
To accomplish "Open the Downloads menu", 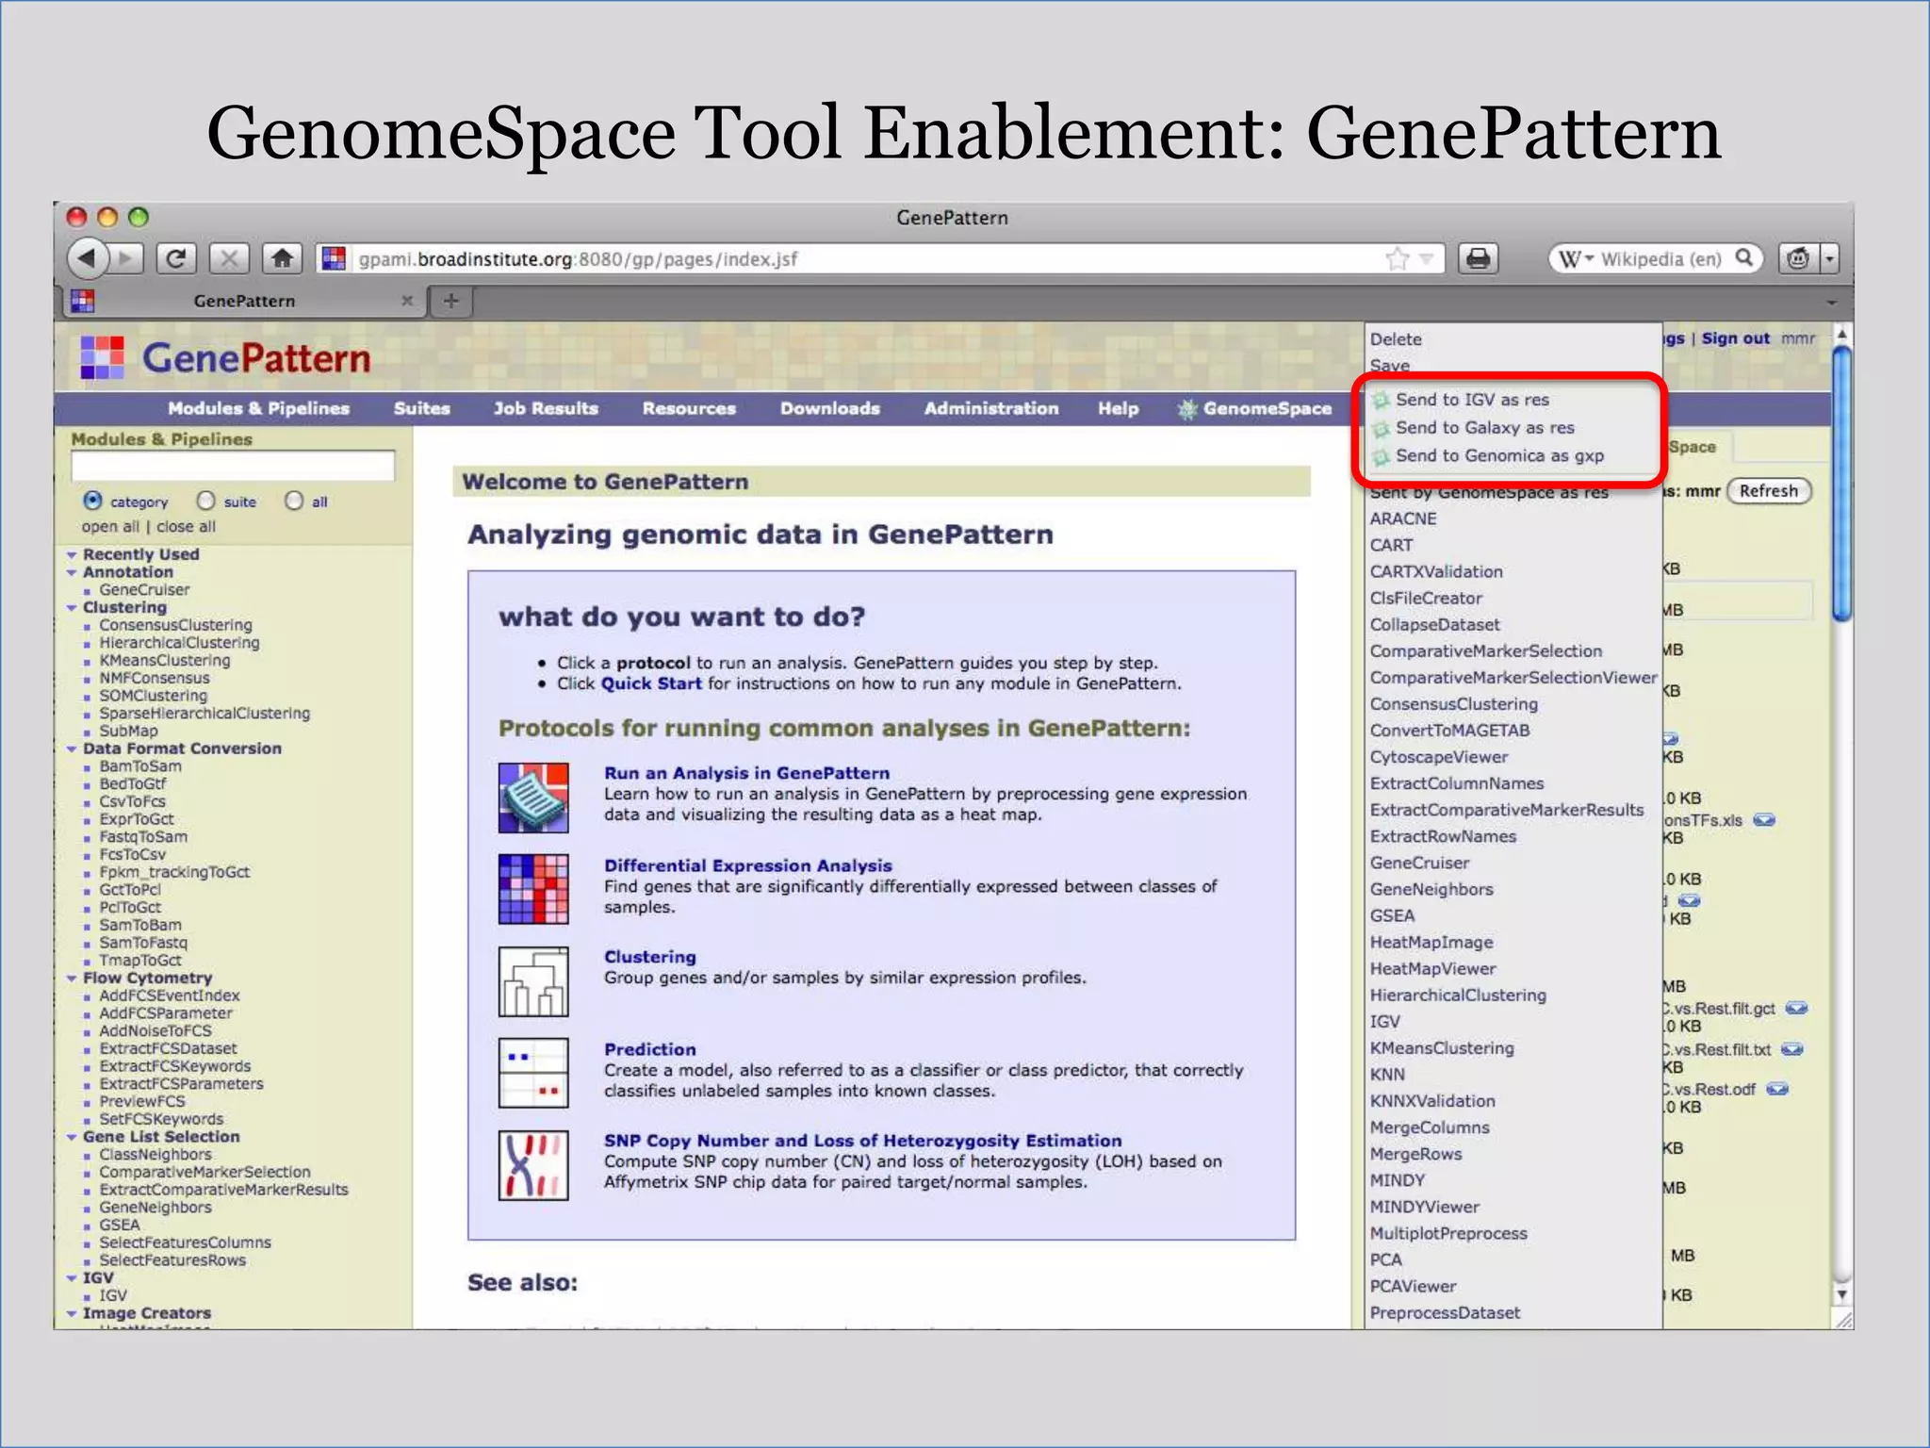I will pyautogui.click(x=829, y=408).
